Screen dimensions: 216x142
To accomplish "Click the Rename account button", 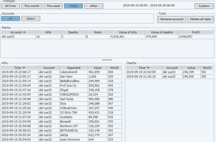I will [172, 19].
